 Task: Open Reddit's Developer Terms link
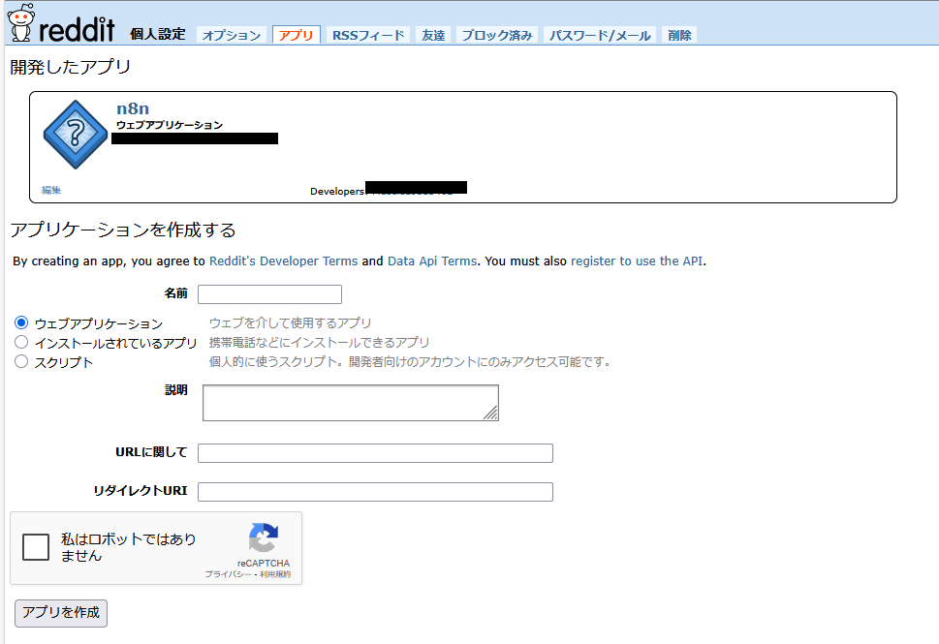pyautogui.click(x=283, y=261)
